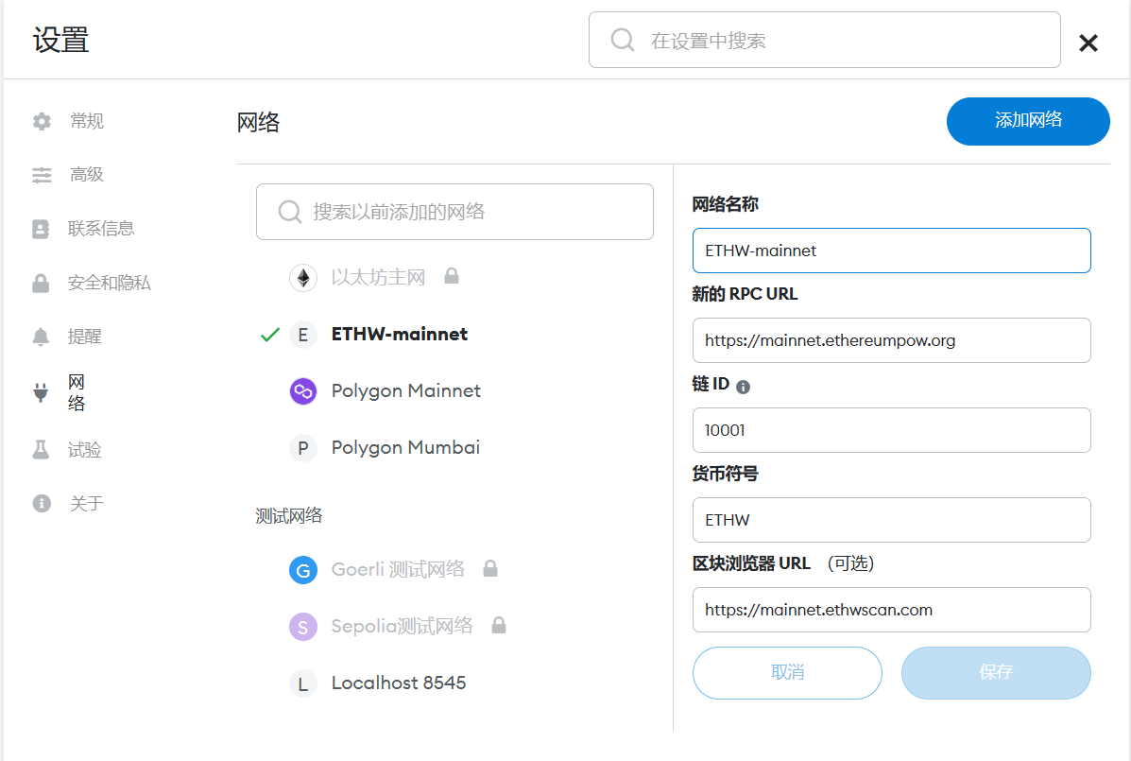Click the sliders icon beside 高级
1131x761 pixels.
(x=42, y=175)
